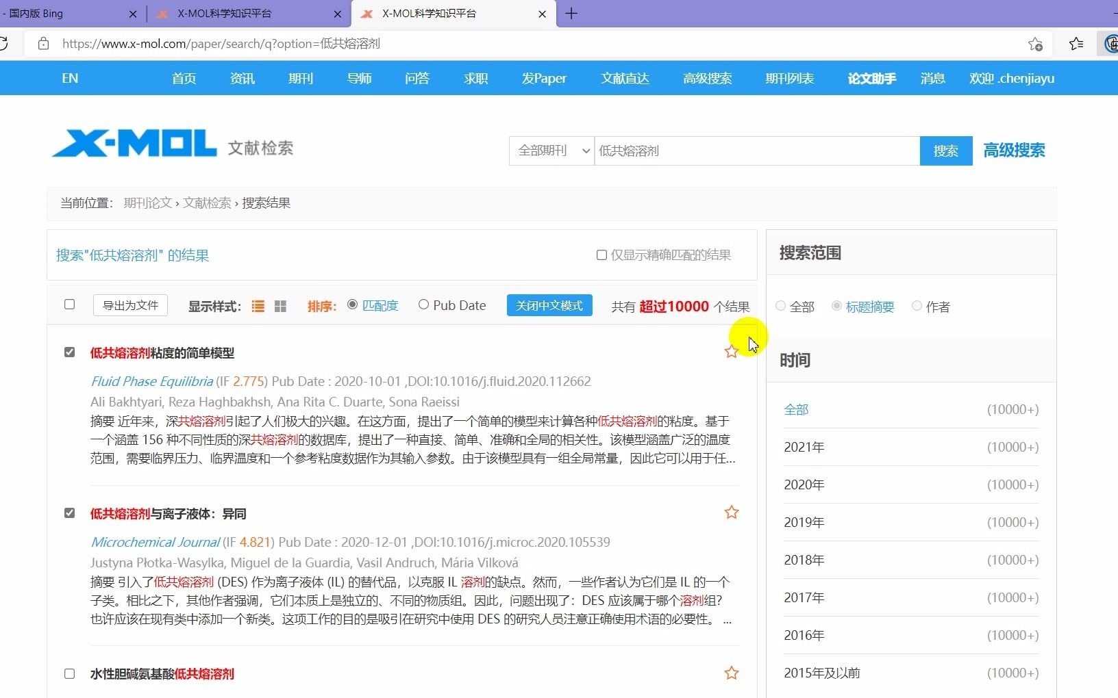
Task: Open 导师 menu item
Action: pyautogui.click(x=359, y=78)
